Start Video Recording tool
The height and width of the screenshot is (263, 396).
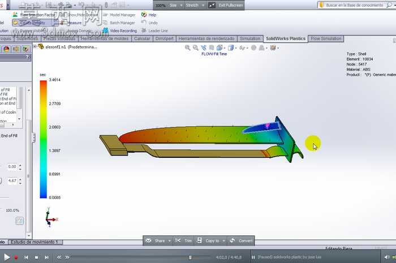click(x=120, y=31)
